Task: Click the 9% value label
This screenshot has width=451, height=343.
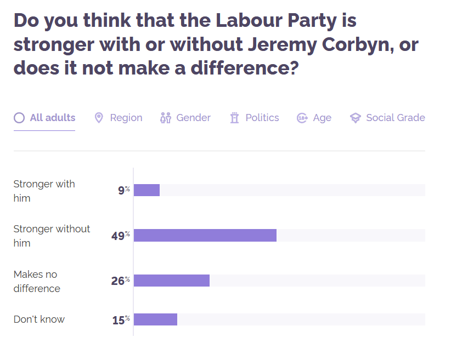Action: click(124, 190)
